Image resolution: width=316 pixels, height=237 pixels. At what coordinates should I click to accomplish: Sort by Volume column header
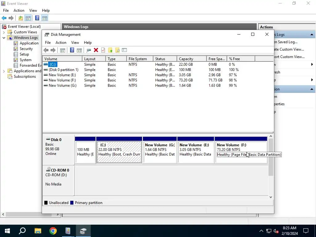pyautogui.click(x=62, y=59)
